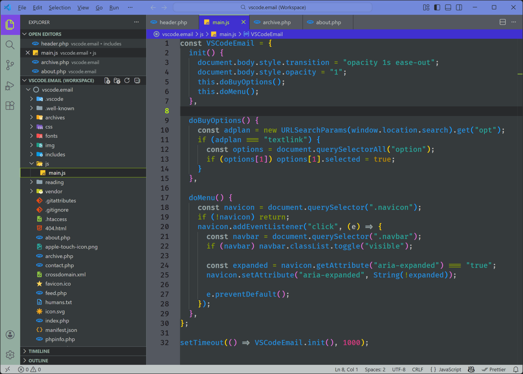The image size is (523, 374).
Task: Split the editor using the split icon
Action: 502,22
